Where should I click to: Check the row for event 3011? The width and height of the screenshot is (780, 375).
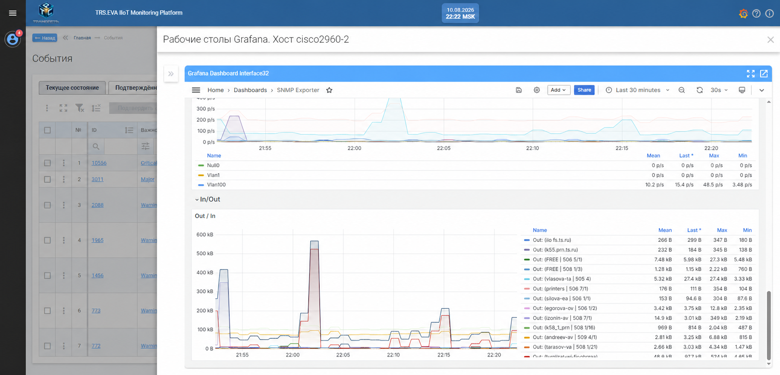(x=47, y=179)
